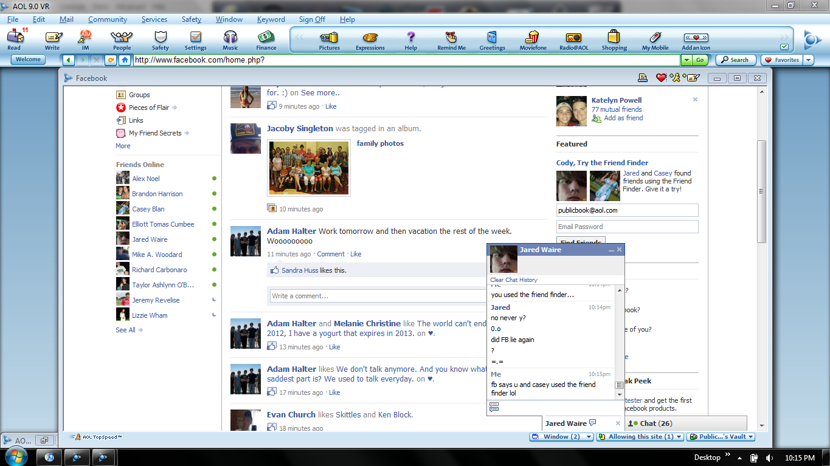Print the Facebook page using the print icon
830x466 pixels.
643,78
